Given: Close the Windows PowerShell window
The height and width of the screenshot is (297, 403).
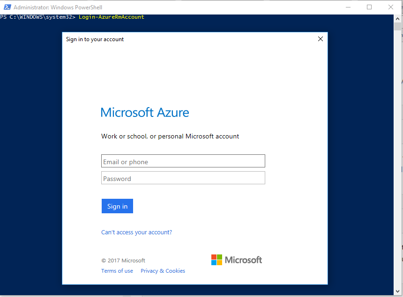Looking at the screenshot, I should [x=391, y=7].
